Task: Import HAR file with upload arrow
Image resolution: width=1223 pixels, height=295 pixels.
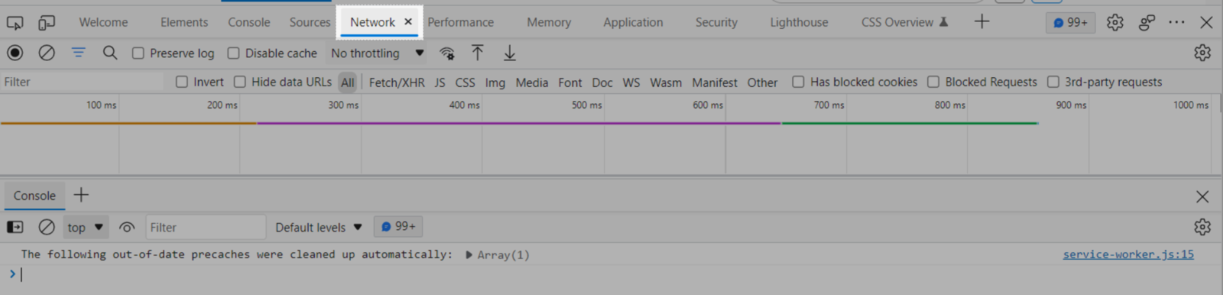Action: (x=478, y=53)
